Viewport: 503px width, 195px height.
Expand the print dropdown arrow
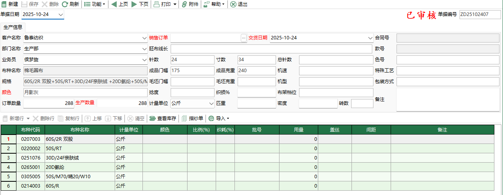[175, 4]
